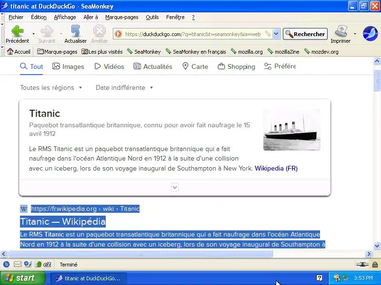Screen dimensions: 381x285
Task: Open Toutes les régions dropdown
Action: [51, 87]
